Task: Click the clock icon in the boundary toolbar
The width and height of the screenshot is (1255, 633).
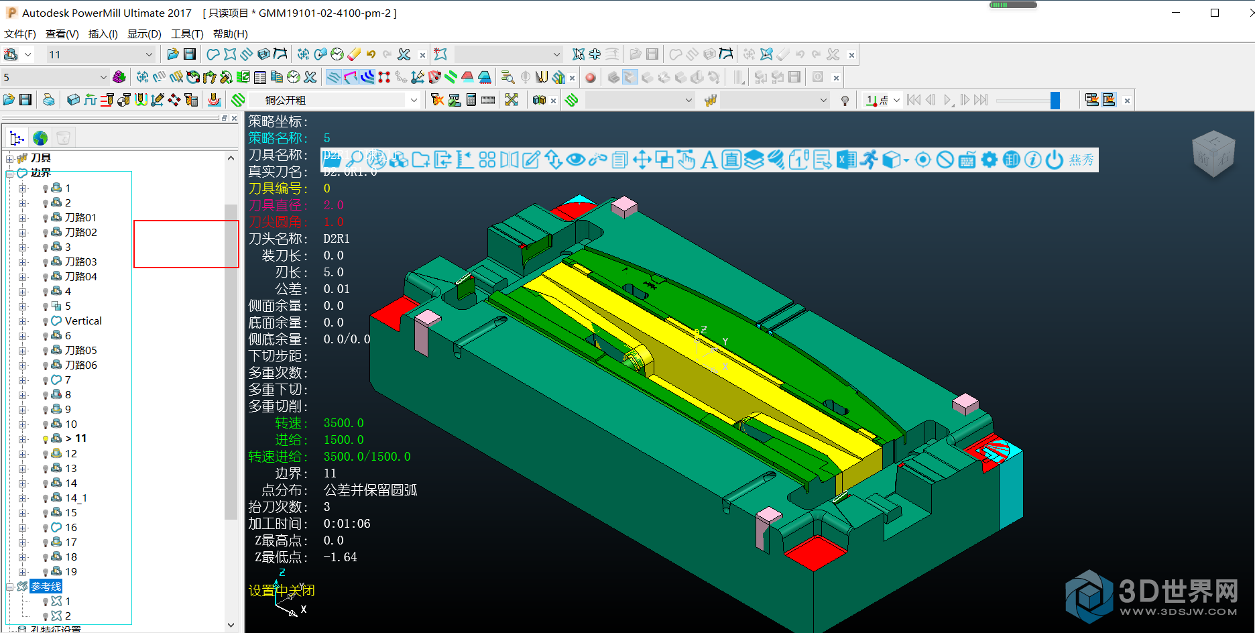Action: (338, 54)
